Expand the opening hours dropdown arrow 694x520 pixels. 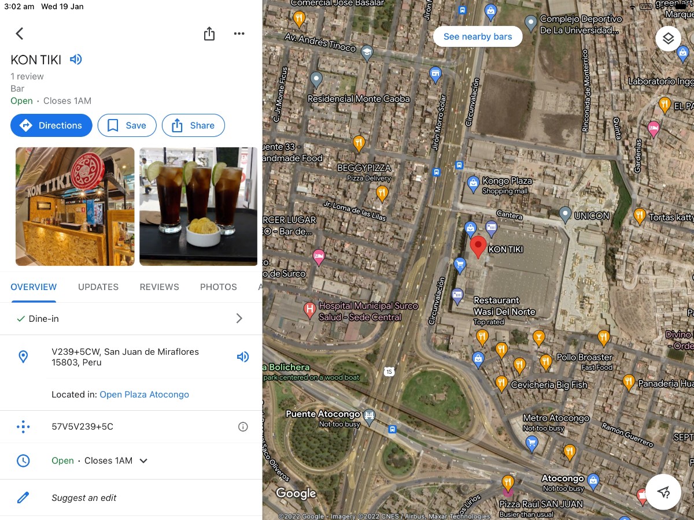pyautogui.click(x=143, y=461)
